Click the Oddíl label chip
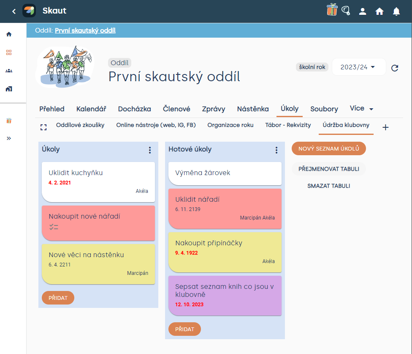This screenshot has width=412, height=354. click(119, 63)
